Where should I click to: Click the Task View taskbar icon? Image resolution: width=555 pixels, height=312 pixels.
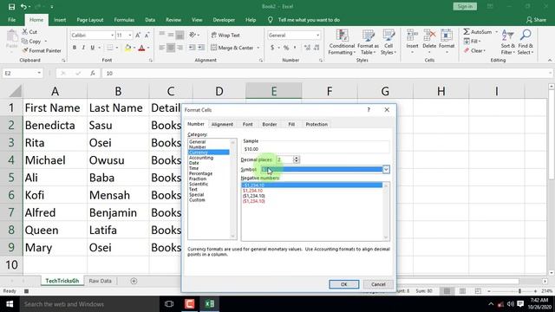169,304
